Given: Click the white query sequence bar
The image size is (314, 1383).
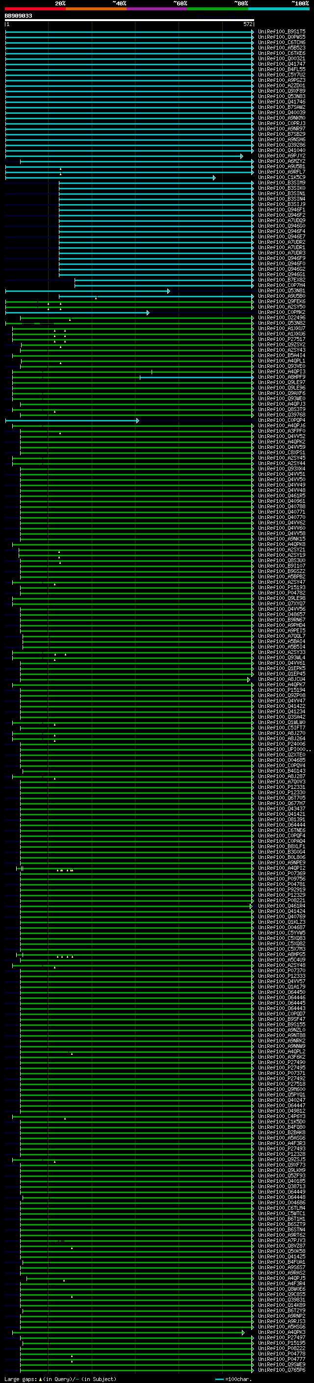Looking at the screenshot, I should [x=130, y=20].
